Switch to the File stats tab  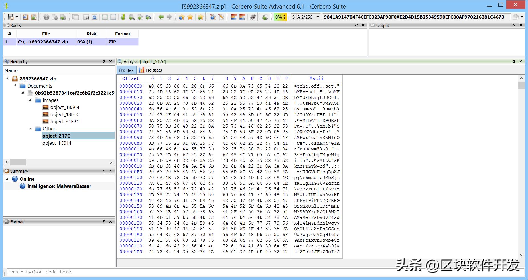tap(150, 70)
